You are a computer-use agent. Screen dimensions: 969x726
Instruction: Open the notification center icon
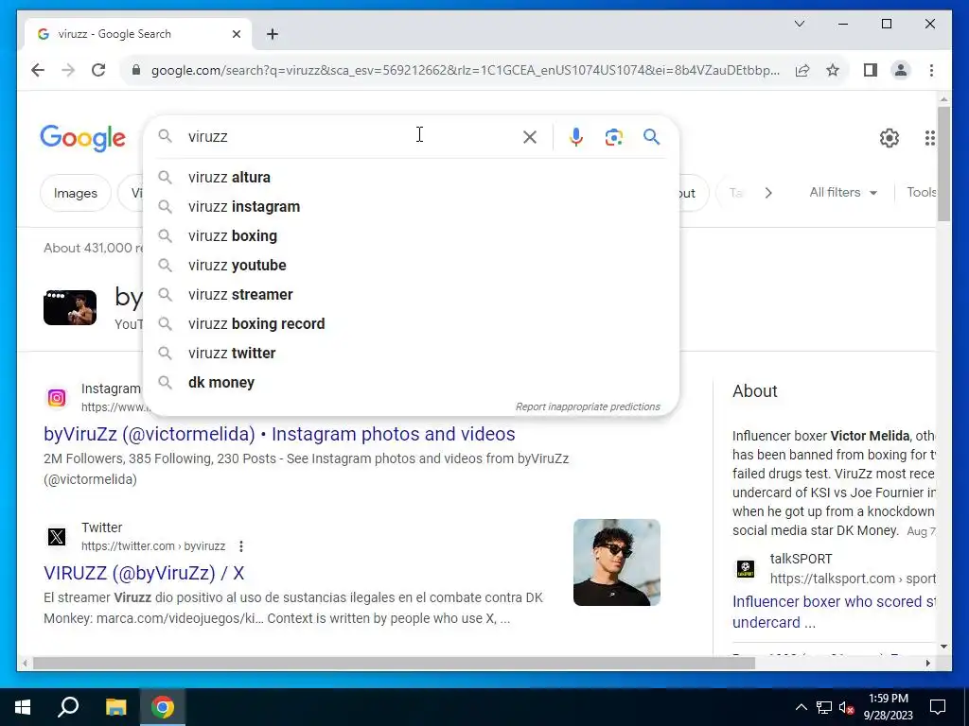[938, 707]
